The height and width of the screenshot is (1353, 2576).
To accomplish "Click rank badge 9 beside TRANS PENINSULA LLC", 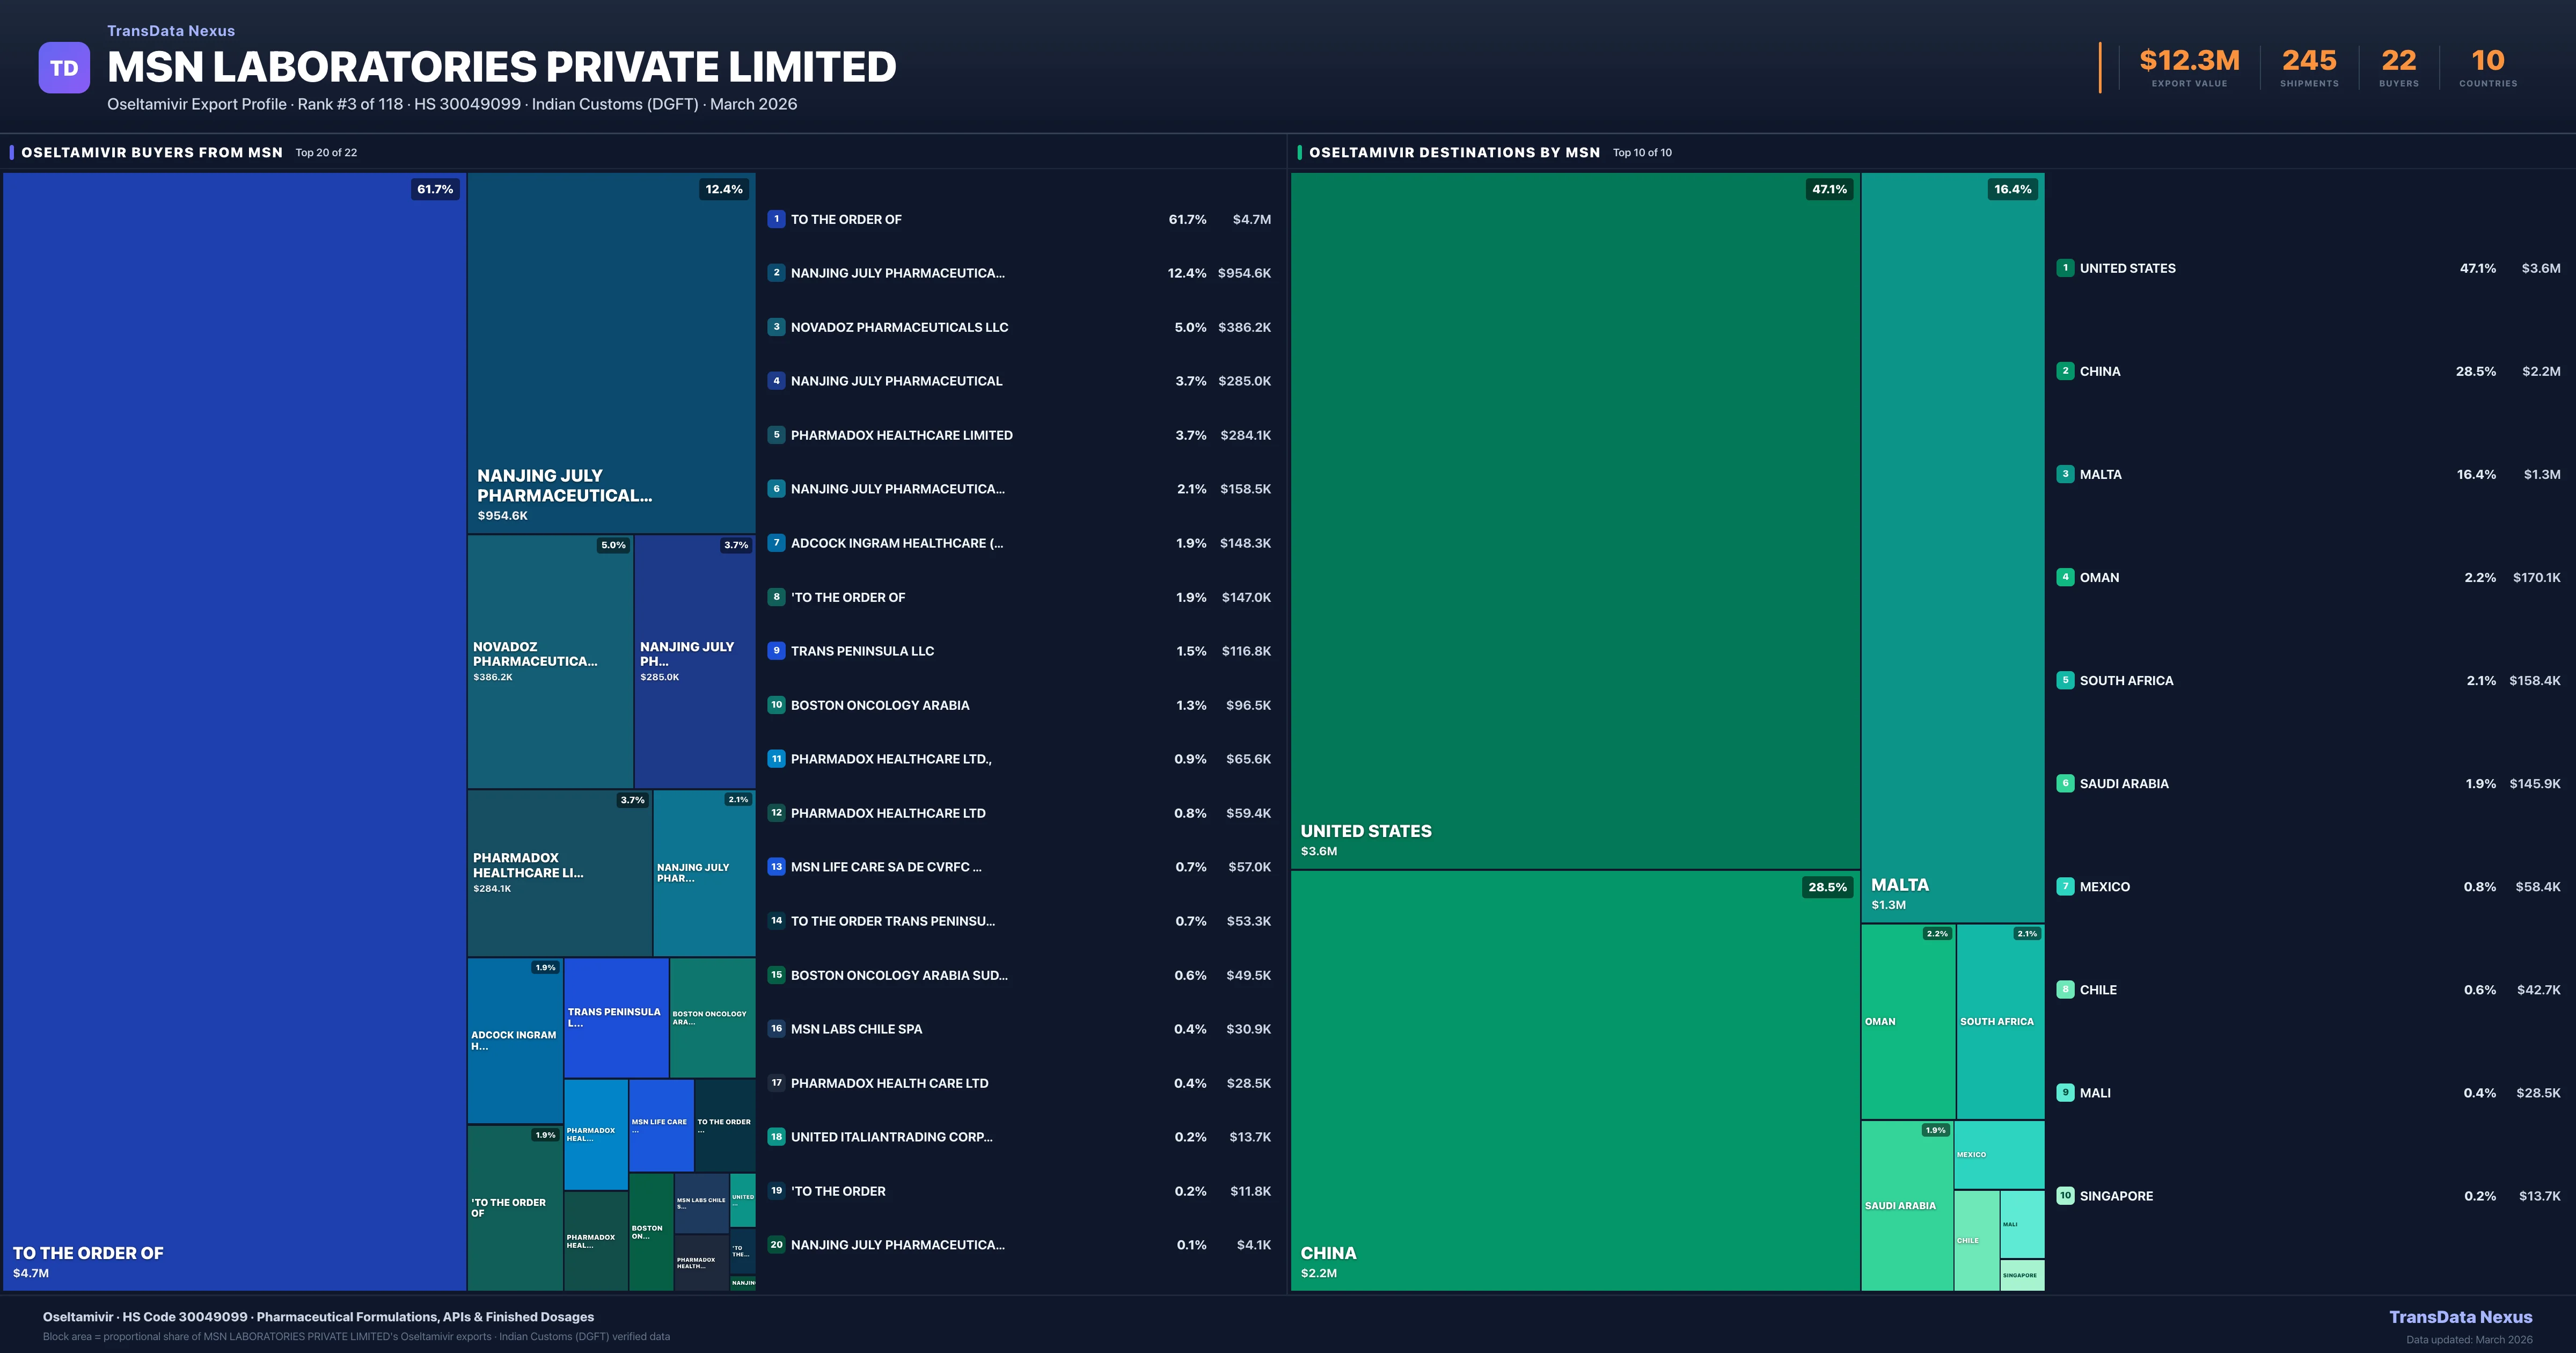I will [x=776, y=651].
